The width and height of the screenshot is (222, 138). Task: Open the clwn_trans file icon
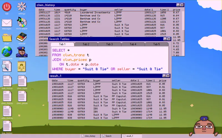pyautogui.click(x=22, y=81)
